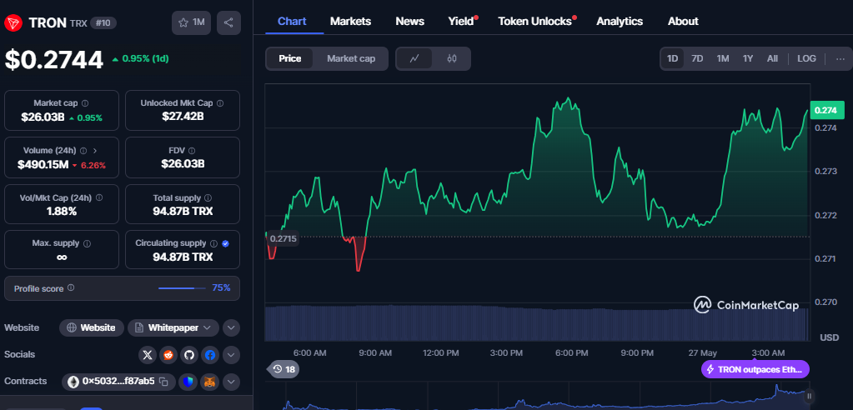Click the 0.2715 opening price label

(x=283, y=238)
